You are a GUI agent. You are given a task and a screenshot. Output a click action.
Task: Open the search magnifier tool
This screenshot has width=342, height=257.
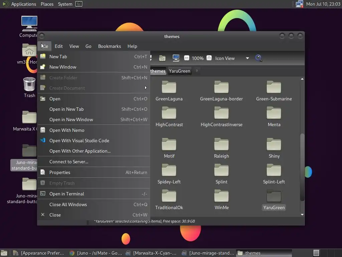point(259,58)
